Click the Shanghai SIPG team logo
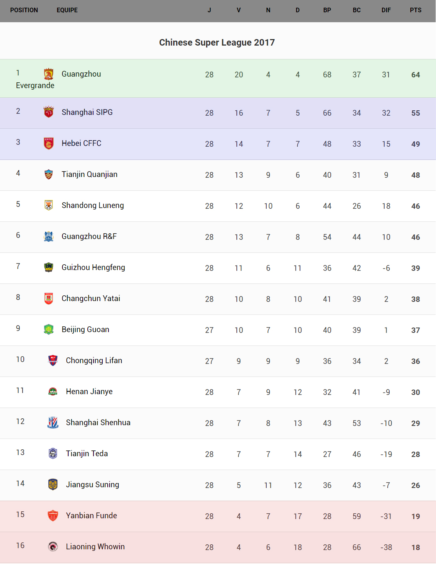This screenshot has width=436, height=565. (49, 112)
